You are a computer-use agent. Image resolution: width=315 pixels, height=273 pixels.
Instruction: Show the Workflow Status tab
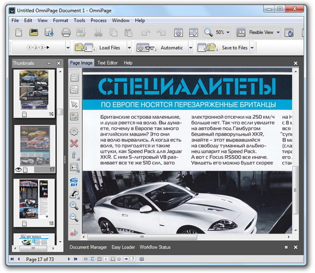[x=155, y=247]
